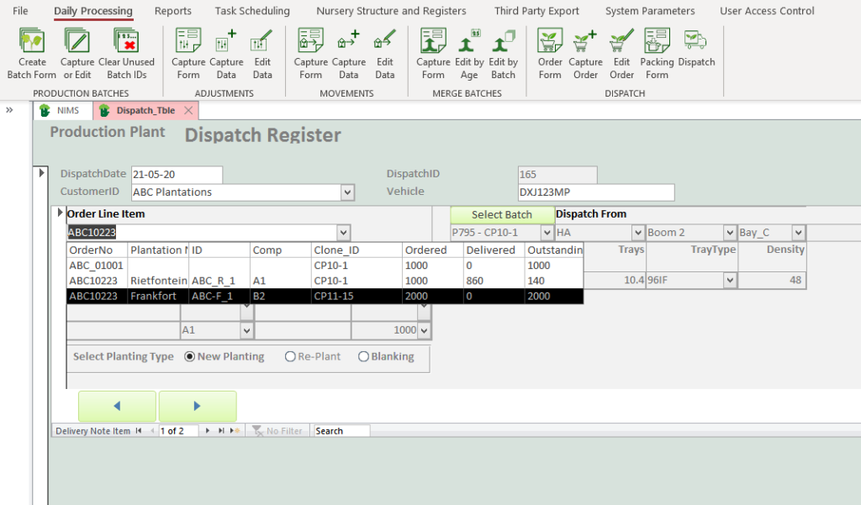Expand the CustomerID dropdown
This screenshot has width=861, height=505.
point(347,192)
